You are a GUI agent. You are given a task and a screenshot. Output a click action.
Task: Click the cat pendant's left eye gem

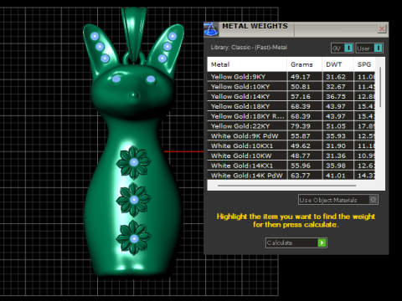116,79
